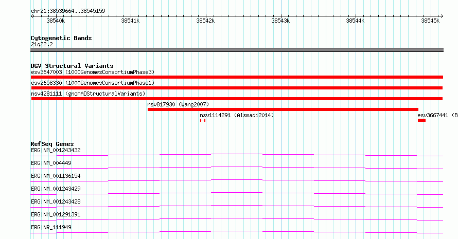Click the 38543k ruler tick label
Image resolution: width=458 pixels, height=239 pixels.
(280, 21)
